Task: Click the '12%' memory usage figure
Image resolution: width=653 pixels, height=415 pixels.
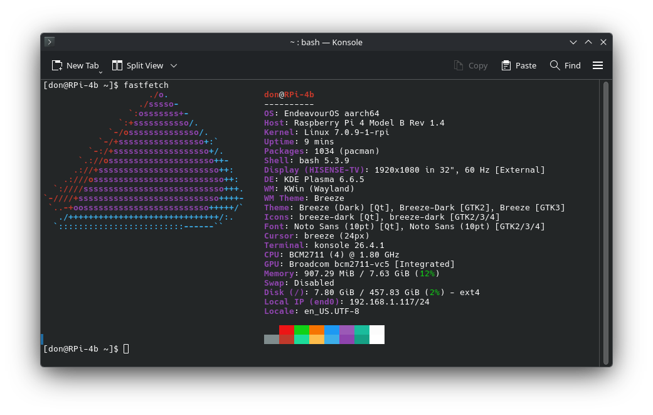Action: click(427, 274)
